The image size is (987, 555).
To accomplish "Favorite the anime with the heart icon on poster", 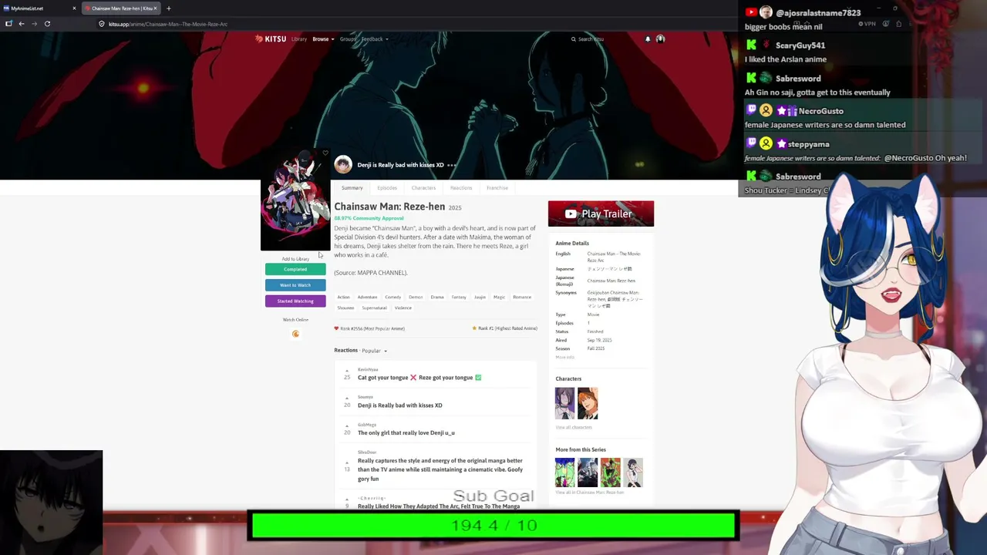I will click(x=325, y=153).
